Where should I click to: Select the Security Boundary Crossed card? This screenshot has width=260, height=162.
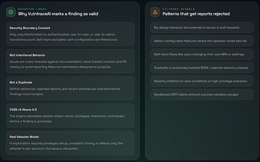pyautogui.click(x=70, y=34)
